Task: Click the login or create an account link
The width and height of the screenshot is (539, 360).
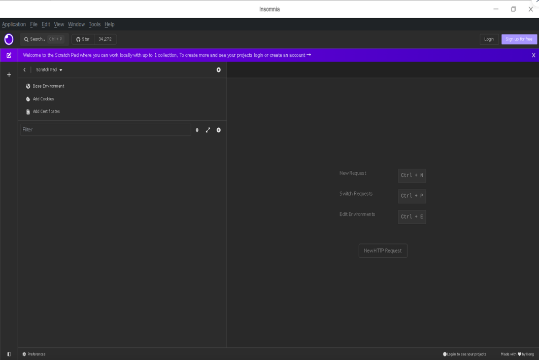Action: (282, 55)
